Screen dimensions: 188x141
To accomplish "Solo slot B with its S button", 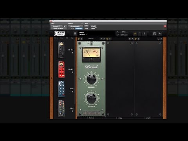I will [x=110, y=39].
